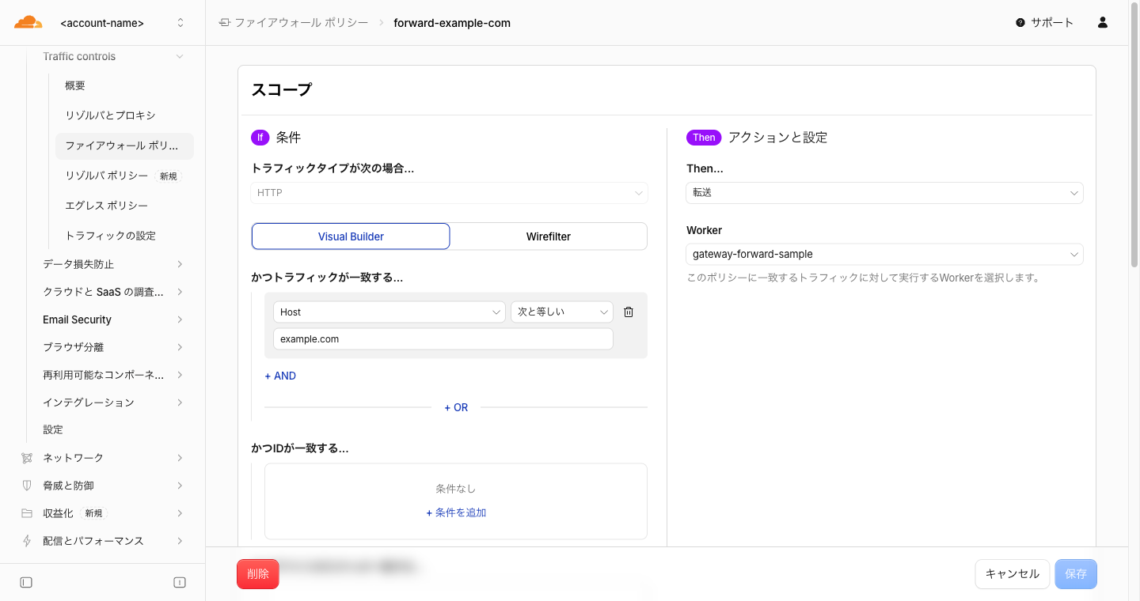Switch to the Visual Builder mode

tap(351, 236)
